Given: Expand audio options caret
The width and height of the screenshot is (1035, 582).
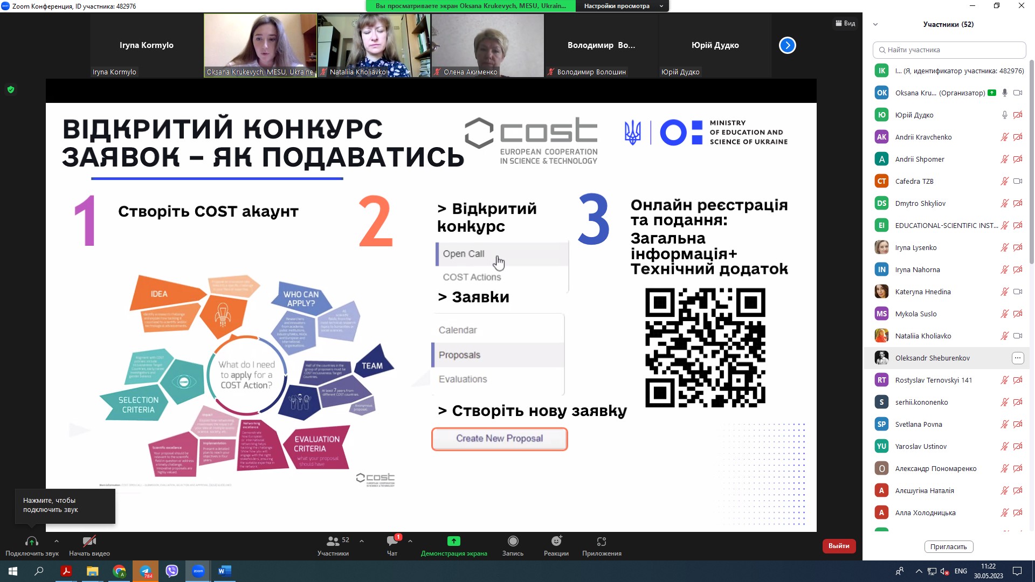Looking at the screenshot, I should [x=57, y=541].
